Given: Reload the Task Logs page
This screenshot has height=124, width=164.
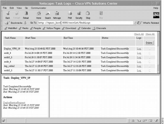Looking at the screenshot, I should pyautogui.click(x=26, y=15).
